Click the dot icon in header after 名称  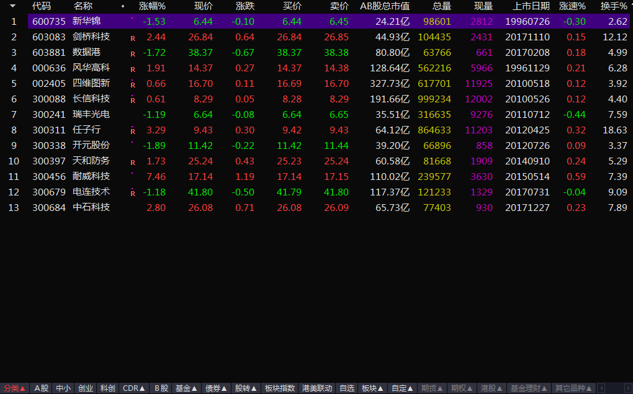tap(122, 6)
